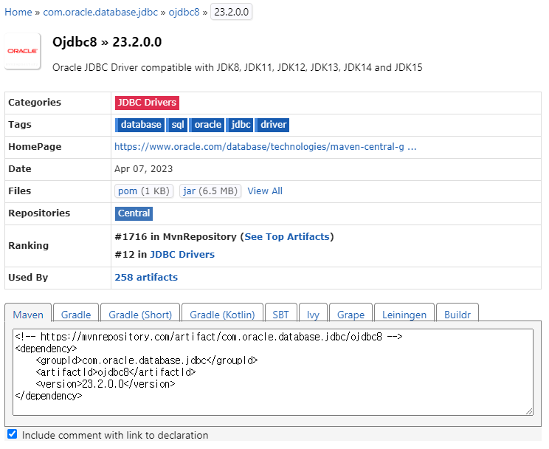This screenshot has width=549, height=449.
Task: Switch to the Gradle (Short) tab
Action: (x=140, y=314)
